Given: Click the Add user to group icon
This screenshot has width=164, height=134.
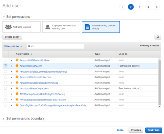Looking at the screenshot, I should tap(9, 27).
